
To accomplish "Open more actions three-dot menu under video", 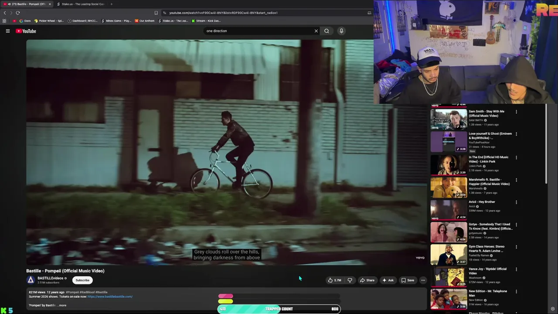I will [423, 280].
